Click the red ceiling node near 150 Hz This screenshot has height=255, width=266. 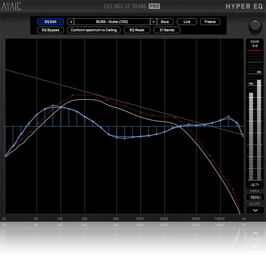pyautogui.click(x=72, y=95)
